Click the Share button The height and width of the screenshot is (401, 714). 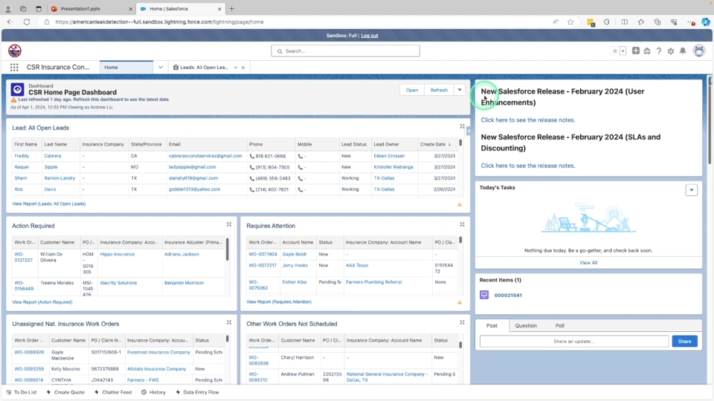[x=684, y=341]
